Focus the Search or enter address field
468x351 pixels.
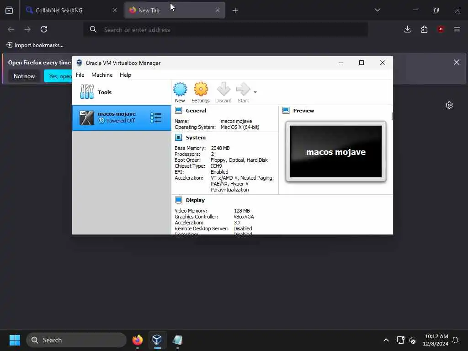(x=226, y=30)
